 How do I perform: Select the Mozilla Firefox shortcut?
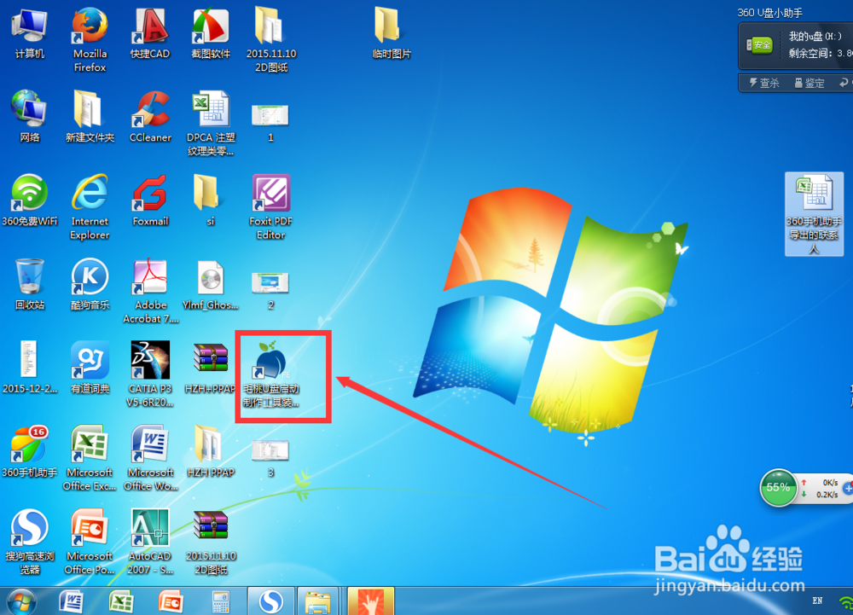coord(90,39)
